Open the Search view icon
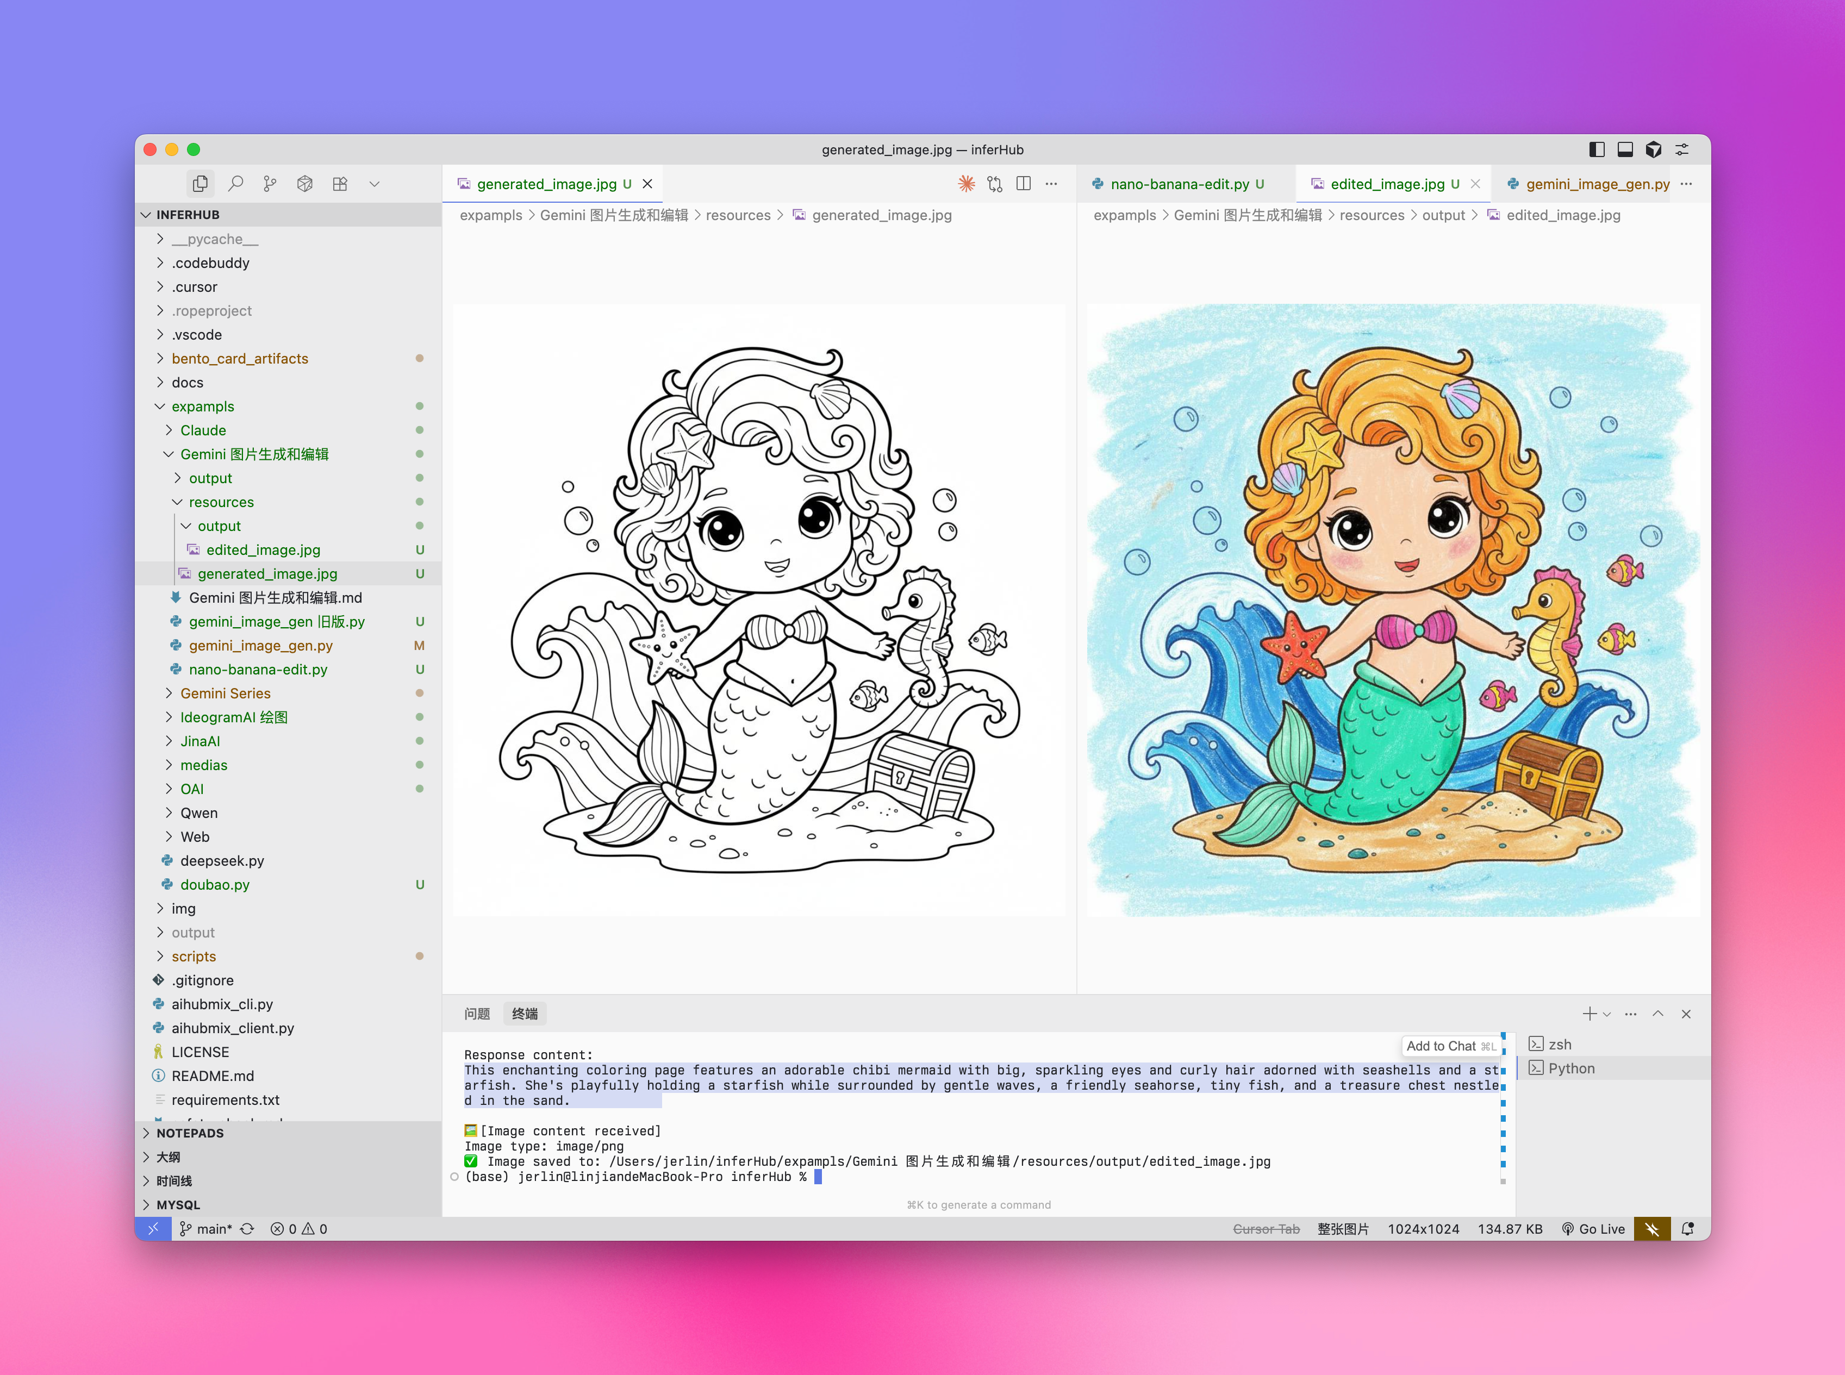Screen dimensions: 1845x1375 (x=235, y=184)
